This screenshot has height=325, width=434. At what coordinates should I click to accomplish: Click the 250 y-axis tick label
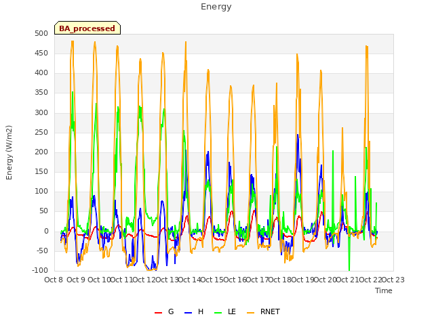click(x=41, y=133)
